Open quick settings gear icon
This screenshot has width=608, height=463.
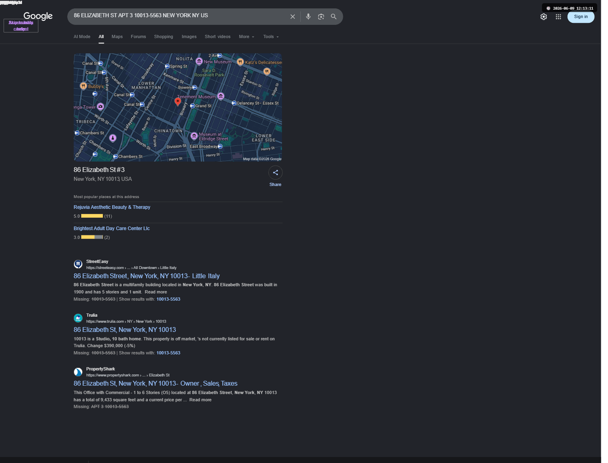544,17
